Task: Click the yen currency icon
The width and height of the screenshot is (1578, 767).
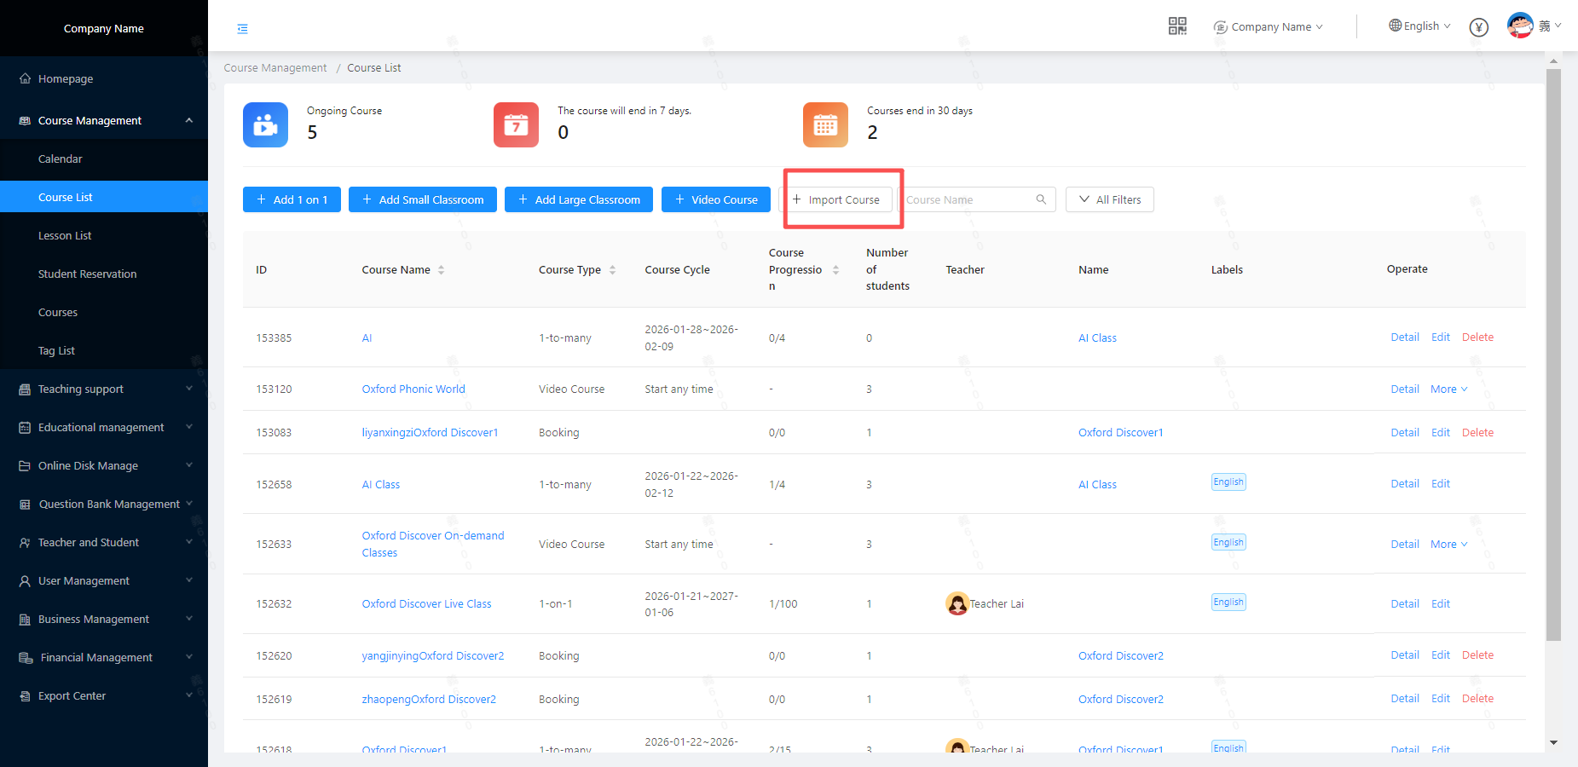Action: (1479, 27)
